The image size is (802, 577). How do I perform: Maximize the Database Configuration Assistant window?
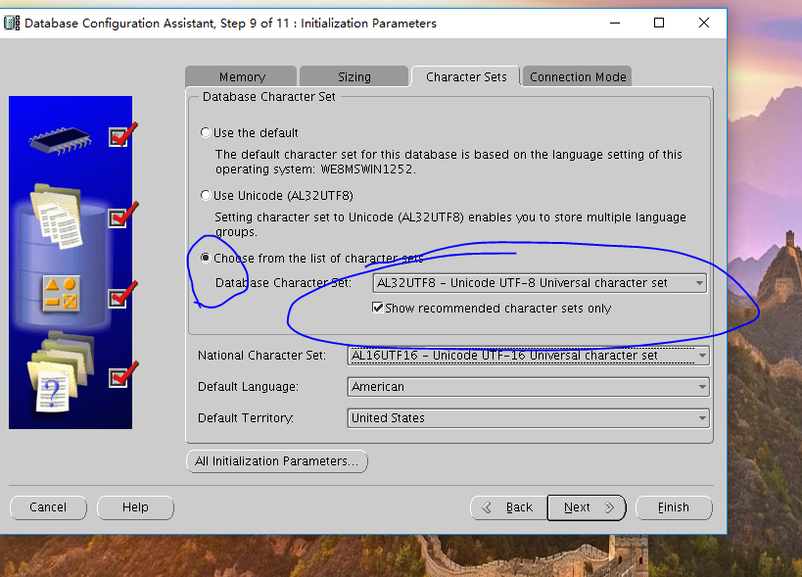(659, 23)
